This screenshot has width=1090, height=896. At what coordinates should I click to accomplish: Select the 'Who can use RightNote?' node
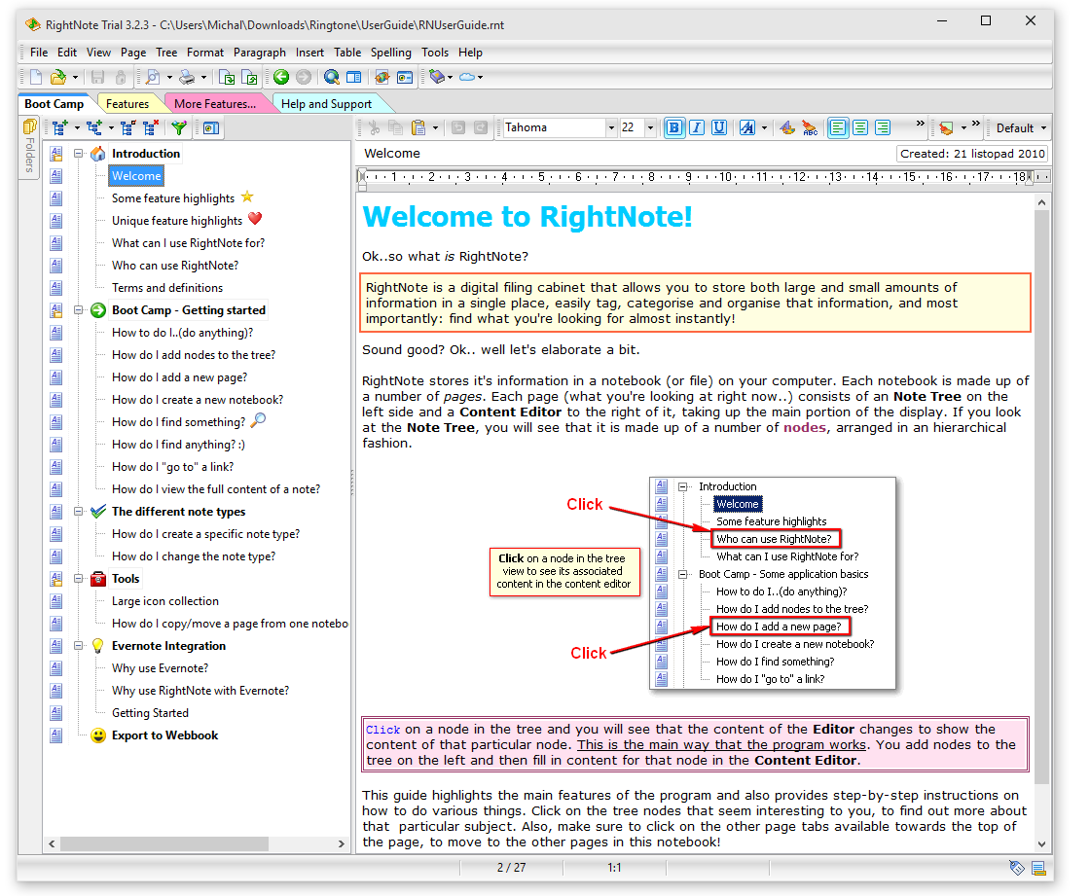pos(175,266)
